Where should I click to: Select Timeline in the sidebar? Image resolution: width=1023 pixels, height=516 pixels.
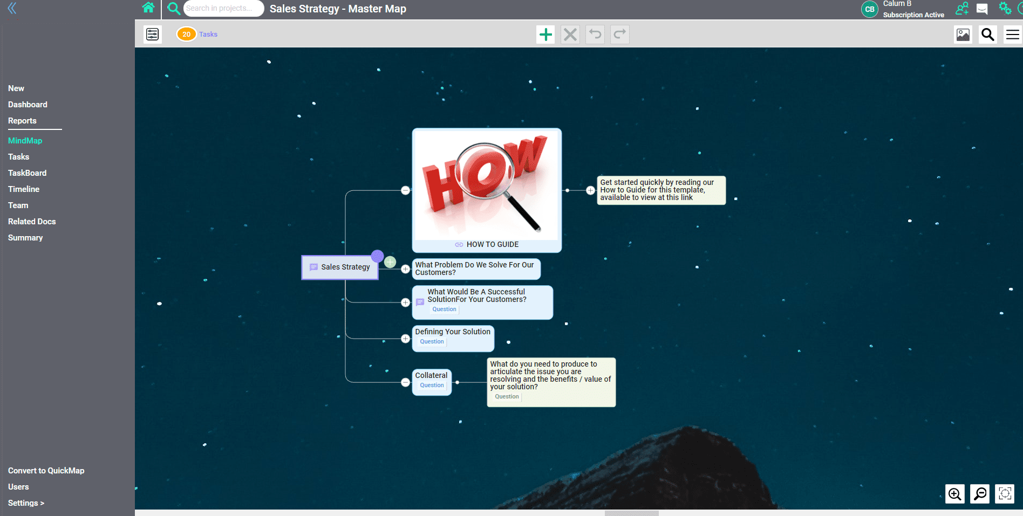click(24, 189)
